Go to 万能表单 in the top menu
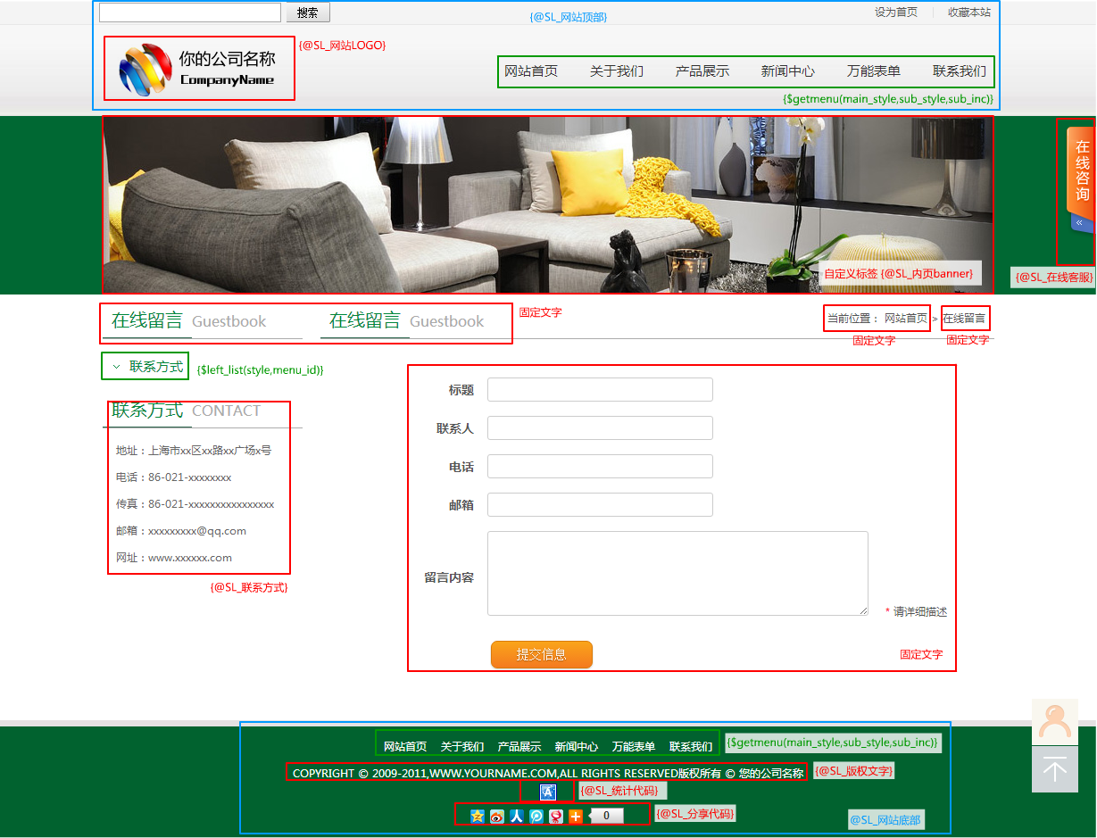 [874, 71]
